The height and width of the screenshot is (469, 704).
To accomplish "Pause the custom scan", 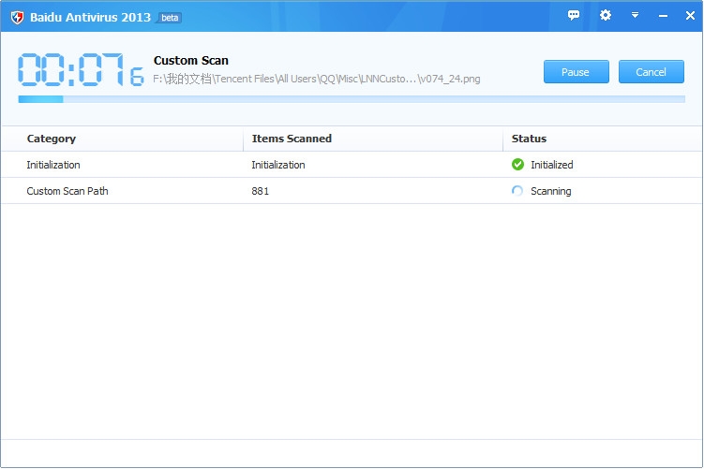I will coord(576,72).
